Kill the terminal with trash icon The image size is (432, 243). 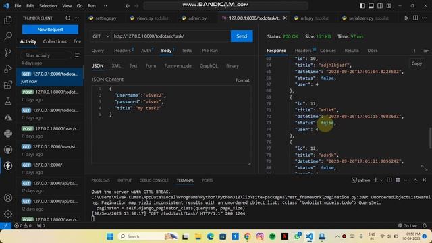pos(398,180)
